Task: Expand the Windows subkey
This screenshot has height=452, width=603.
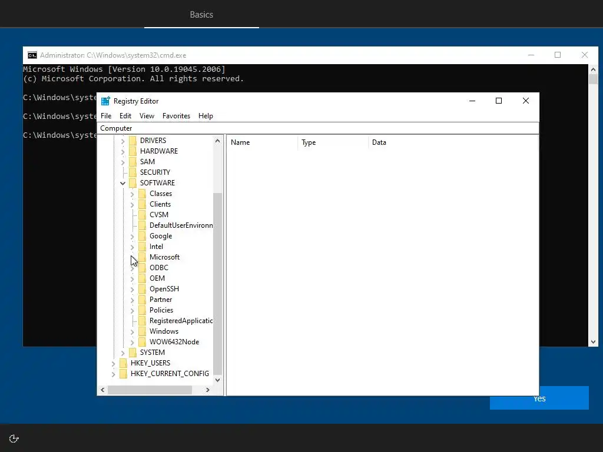Action: point(132,332)
